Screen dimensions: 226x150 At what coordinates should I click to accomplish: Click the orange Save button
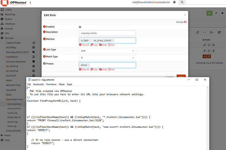(x=181, y=76)
